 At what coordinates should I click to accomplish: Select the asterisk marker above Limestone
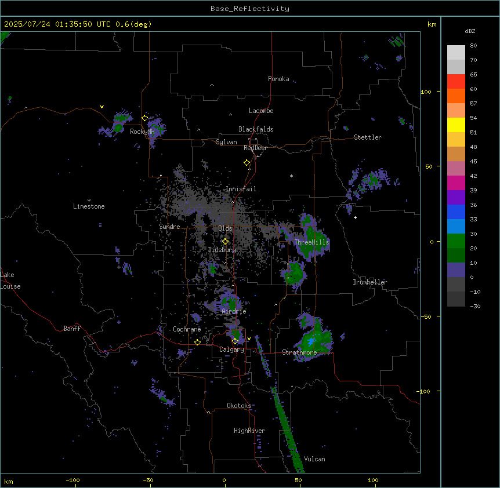point(89,200)
